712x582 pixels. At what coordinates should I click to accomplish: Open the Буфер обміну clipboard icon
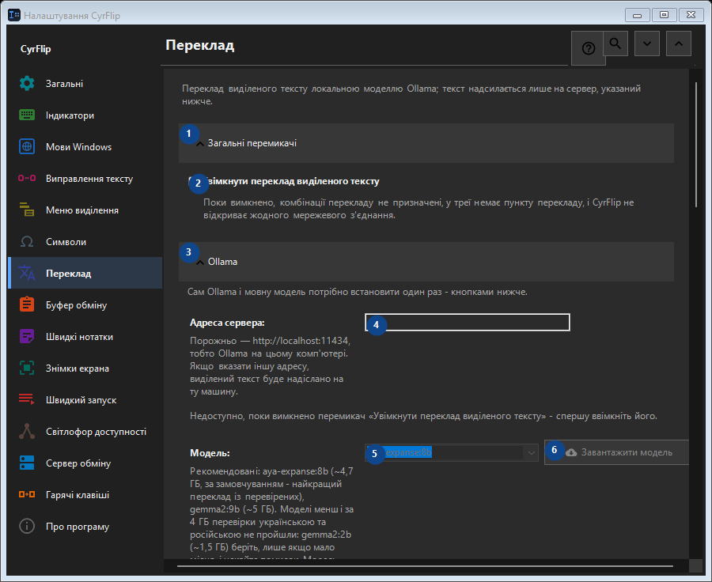coord(27,304)
